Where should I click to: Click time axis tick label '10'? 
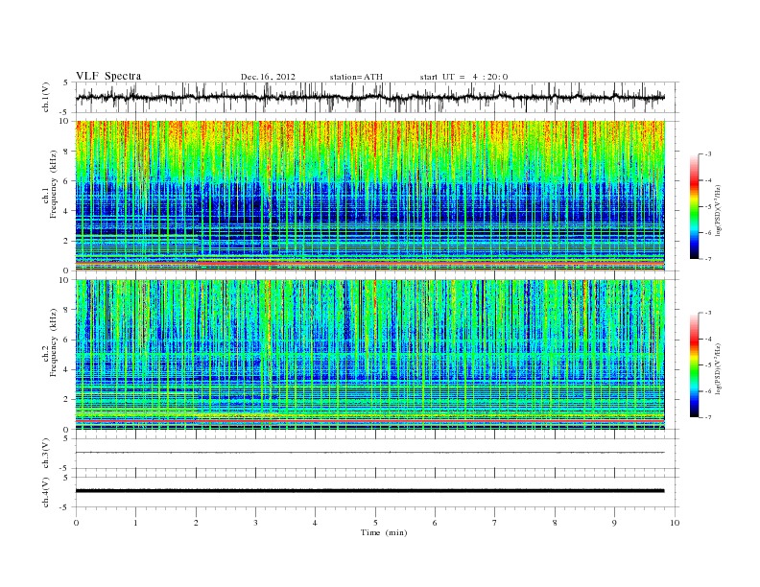pos(675,523)
